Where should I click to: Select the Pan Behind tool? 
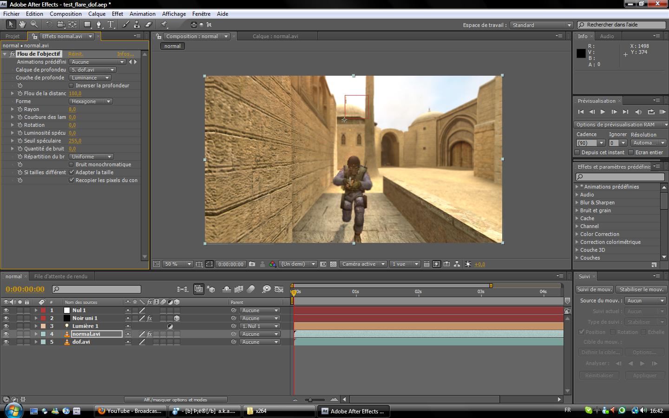73,24
